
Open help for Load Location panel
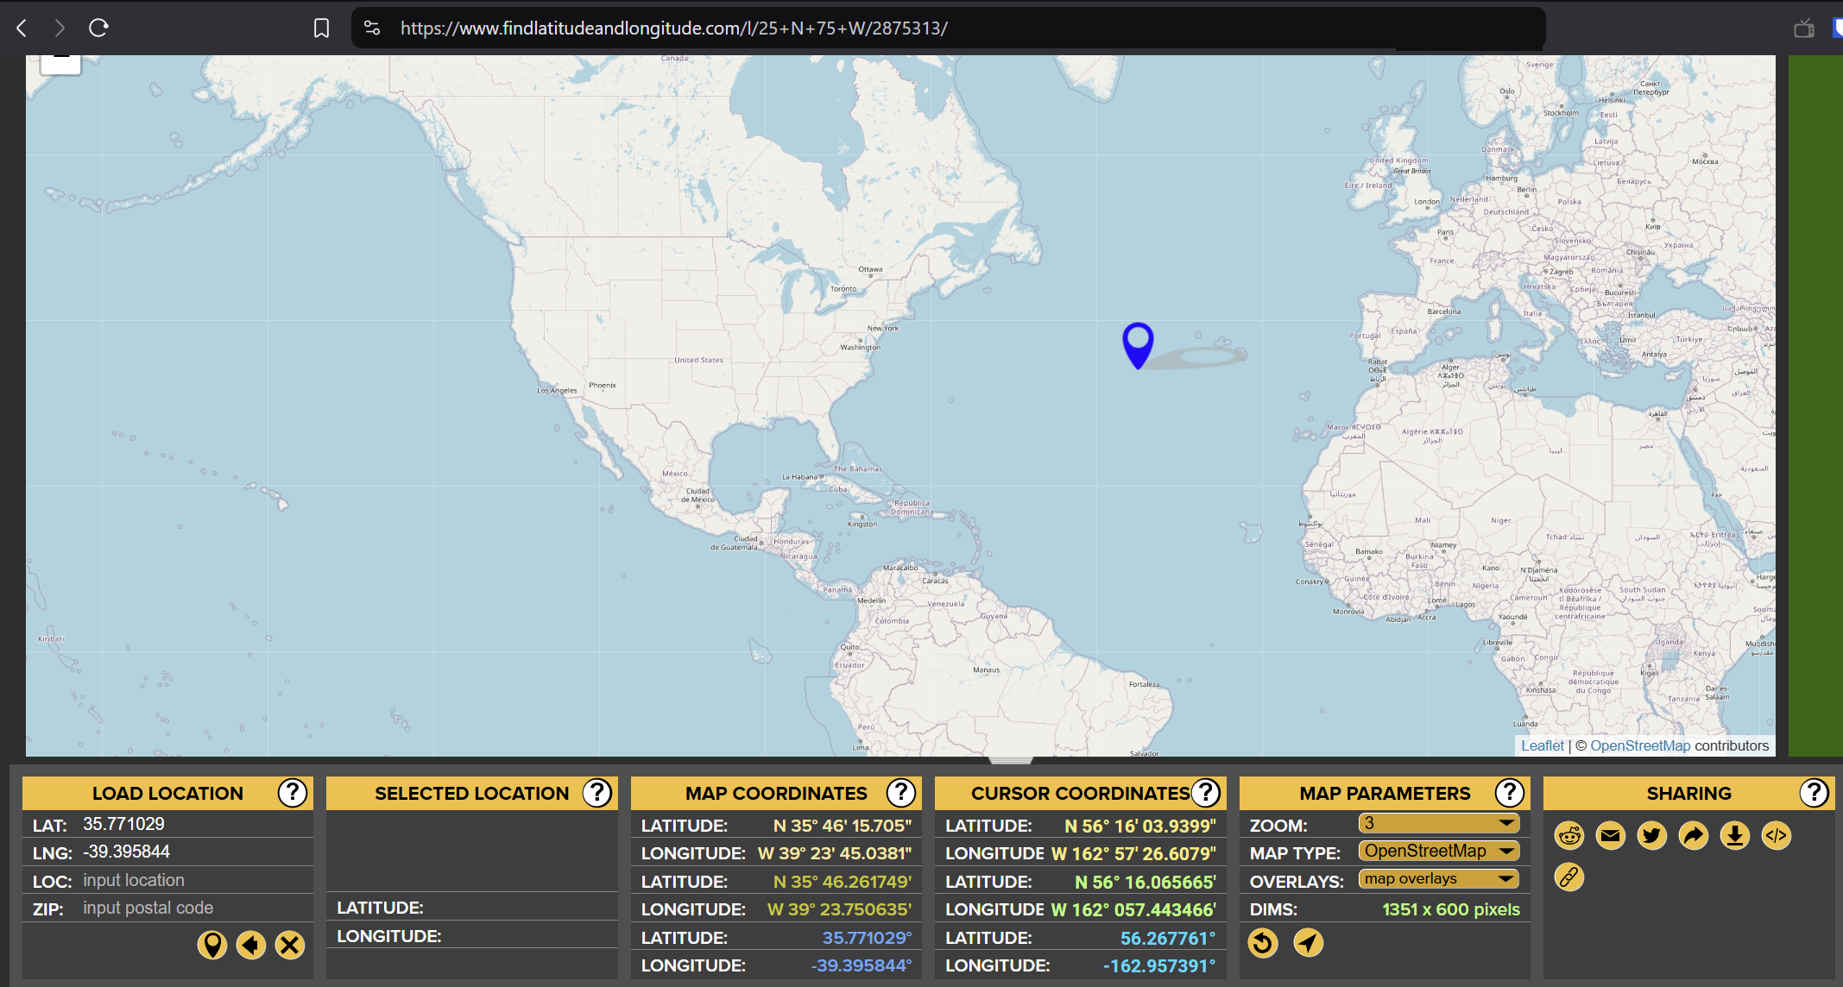293,792
